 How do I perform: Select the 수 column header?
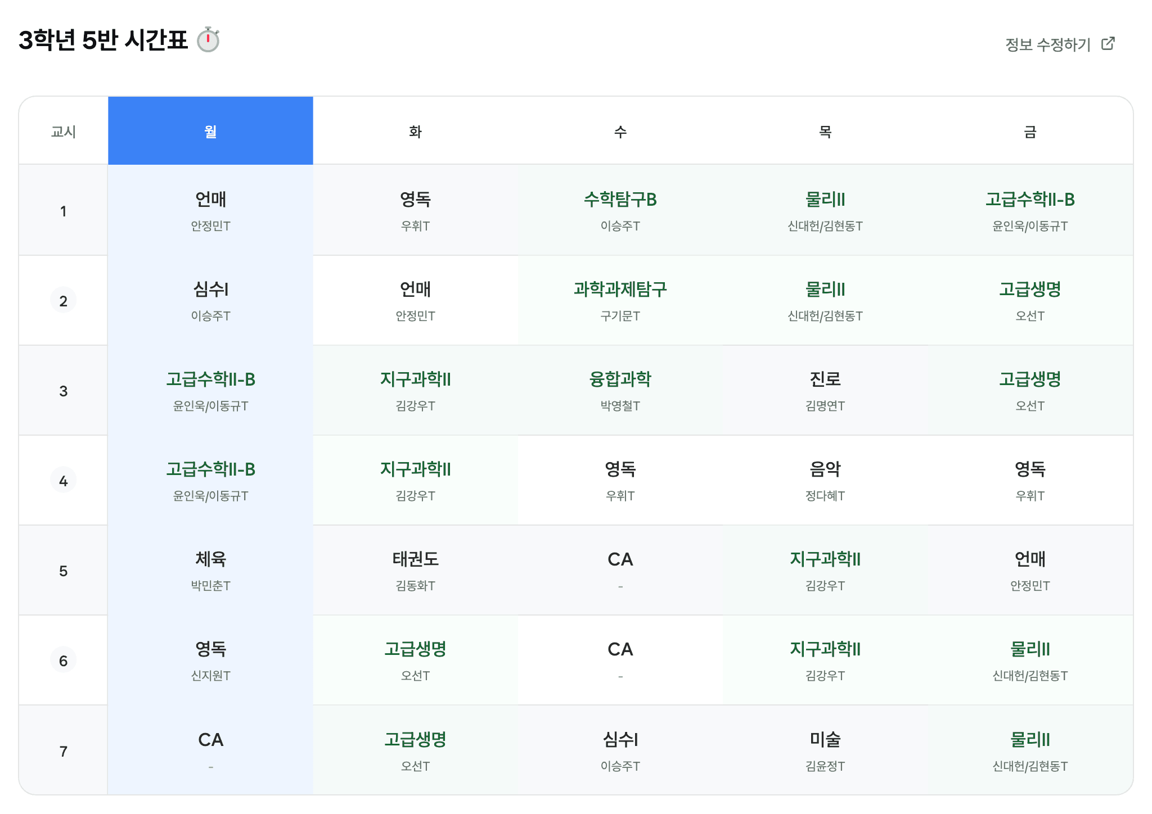point(620,132)
